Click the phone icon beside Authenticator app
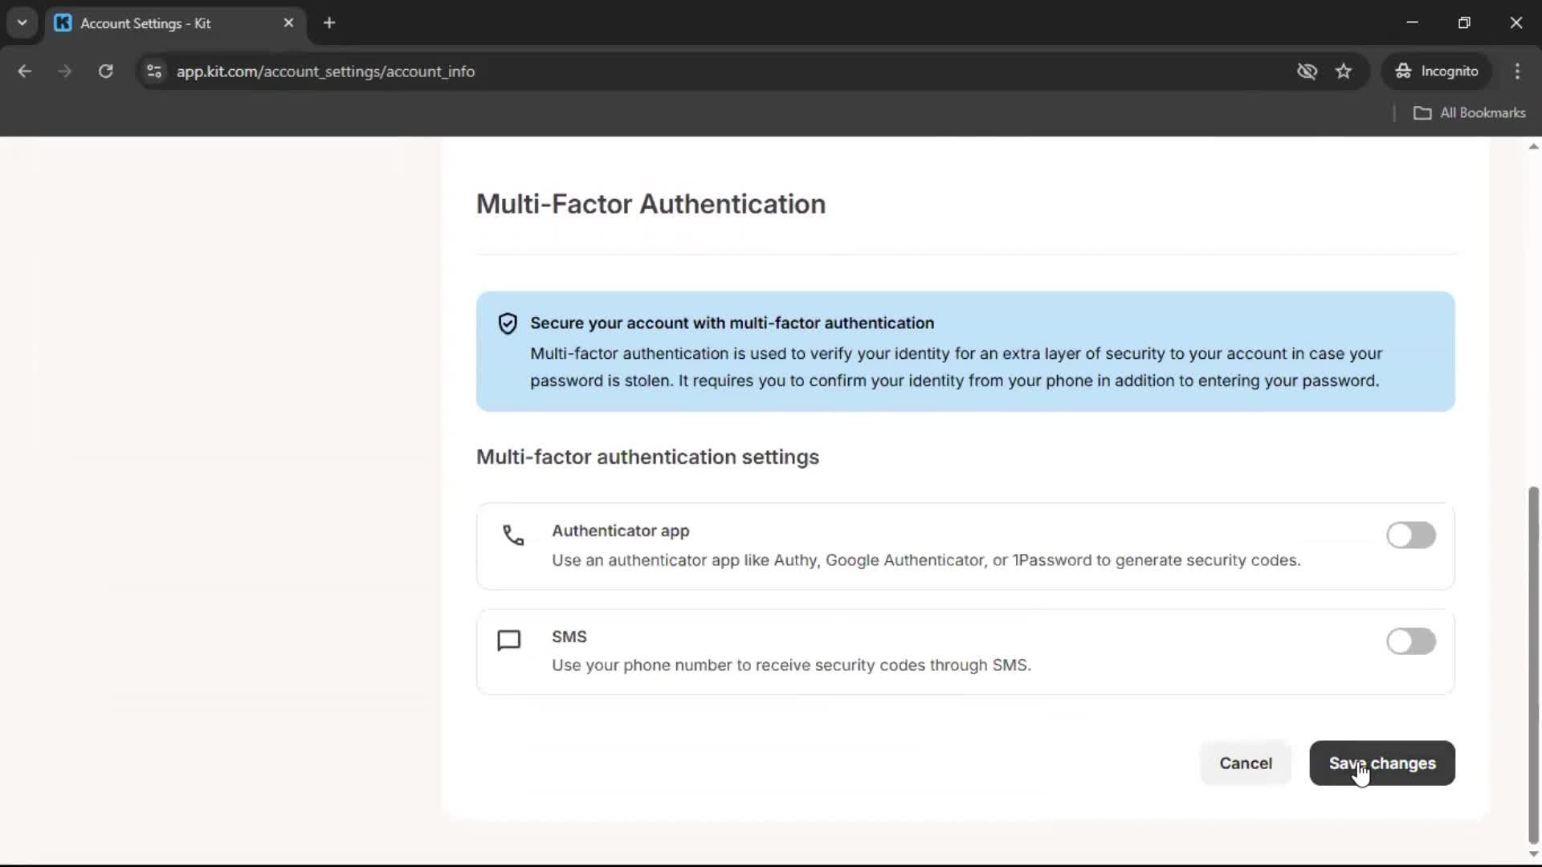The image size is (1542, 867). tap(513, 535)
